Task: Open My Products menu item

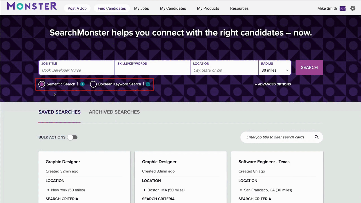Action: click(x=208, y=8)
